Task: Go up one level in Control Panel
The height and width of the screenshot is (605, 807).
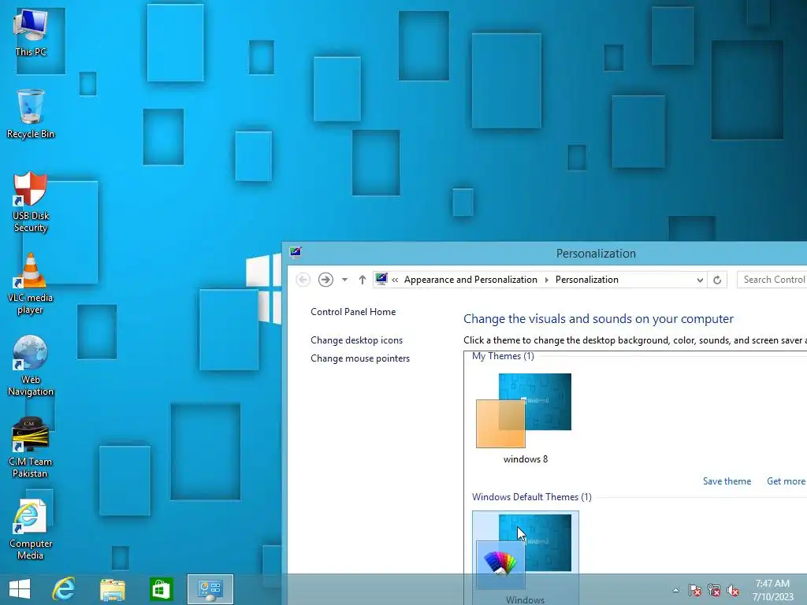Action: (x=363, y=280)
